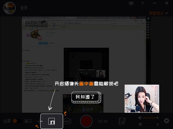The width and height of the screenshot is (173, 129).
Task: Click the LIVE streaming camera icon
Action: (x=68, y=121)
